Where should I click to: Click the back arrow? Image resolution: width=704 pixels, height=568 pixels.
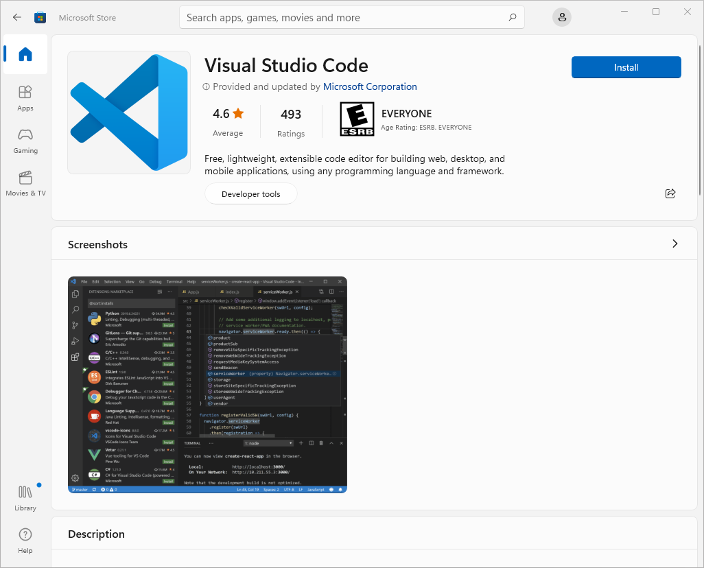click(x=16, y=17)
